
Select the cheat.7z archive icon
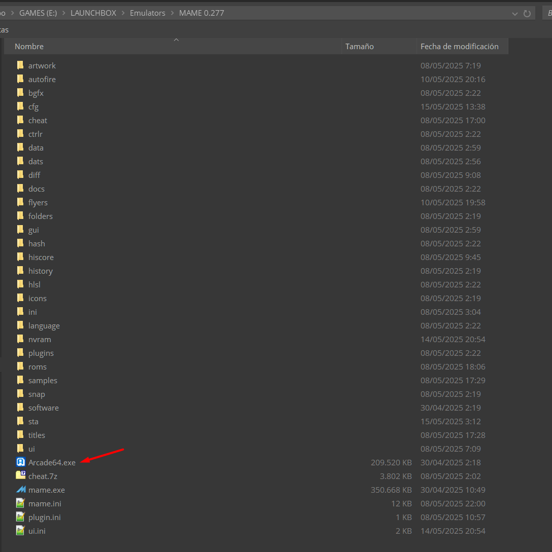point(21,475)
